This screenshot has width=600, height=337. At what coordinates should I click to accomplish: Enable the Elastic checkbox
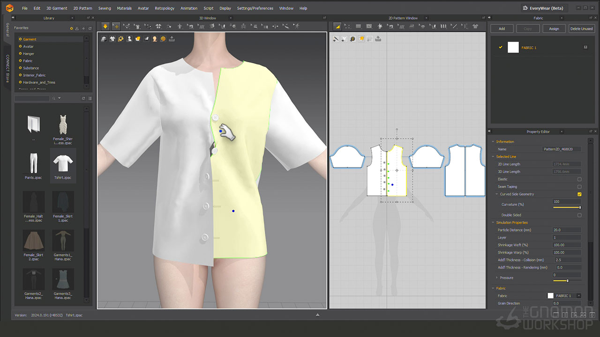579,179
